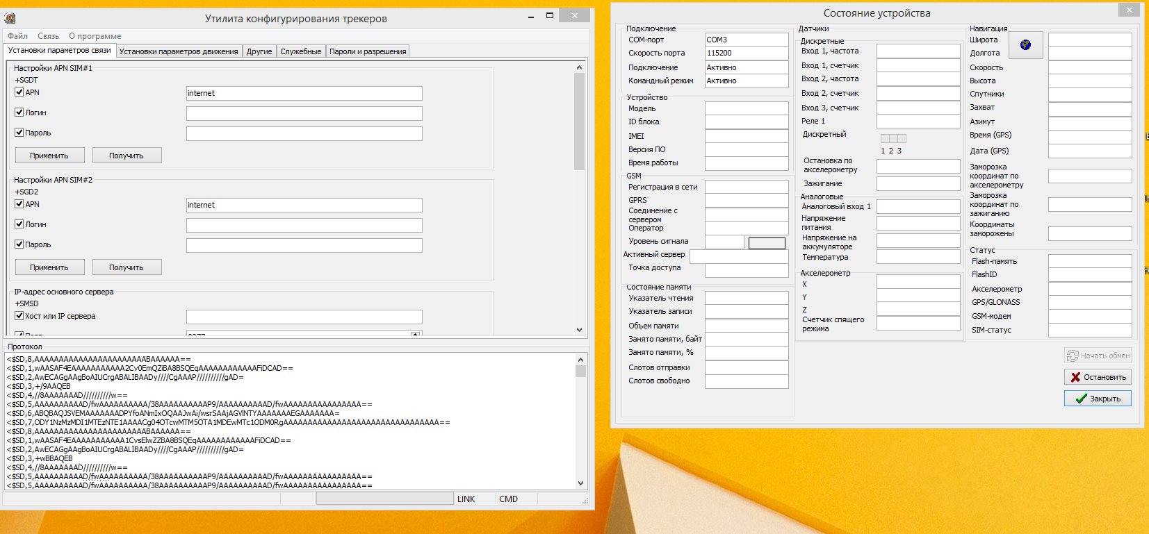Click the app icon in the tracker utility title bar
Screen dimensions: 1149x534
[10, 18]
